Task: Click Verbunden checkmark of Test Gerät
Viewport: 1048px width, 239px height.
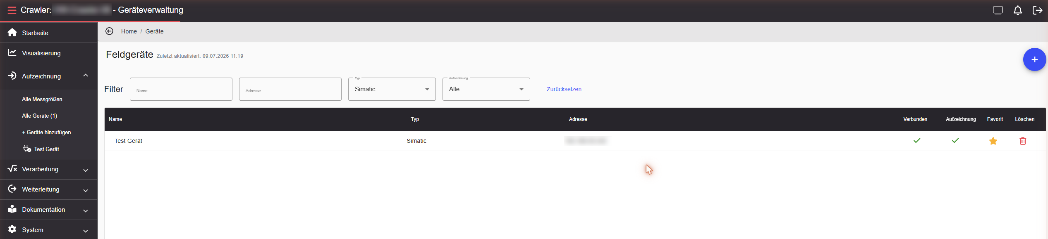Action: (916, 140)
